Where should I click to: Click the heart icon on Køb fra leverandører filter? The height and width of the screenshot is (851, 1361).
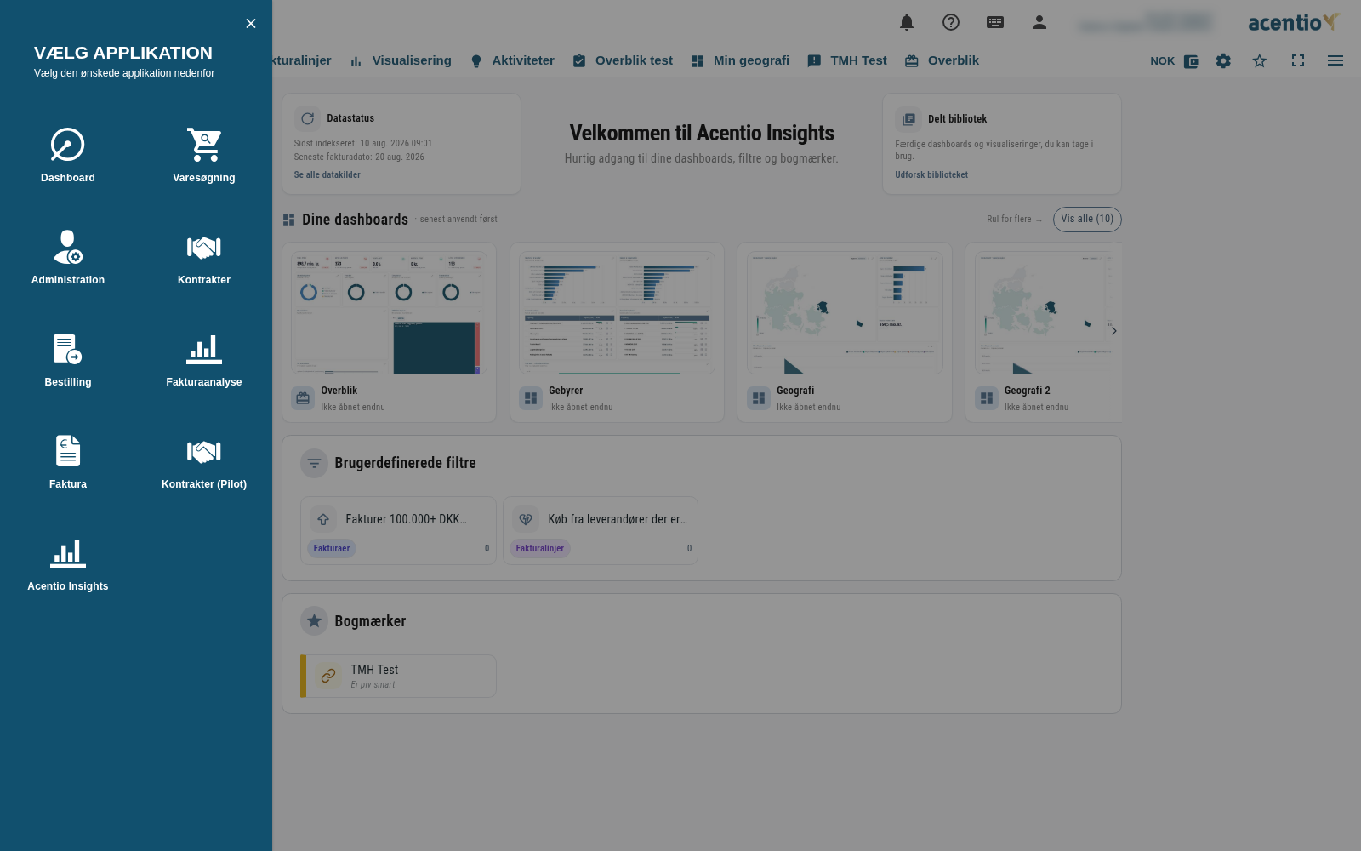click(x=526, y=519)
